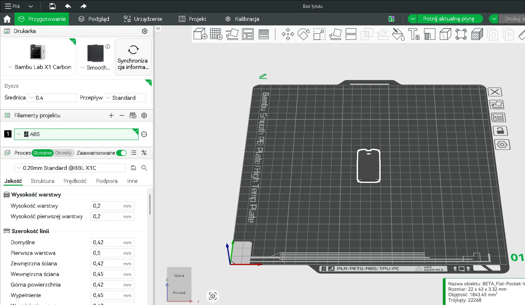Click the Add cube/model icon in toolbar
Screen dimensions: 525x305
(x=200, y=34)
